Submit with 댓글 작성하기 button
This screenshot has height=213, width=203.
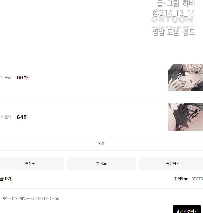pyautogui.click(x=187, y=209)
